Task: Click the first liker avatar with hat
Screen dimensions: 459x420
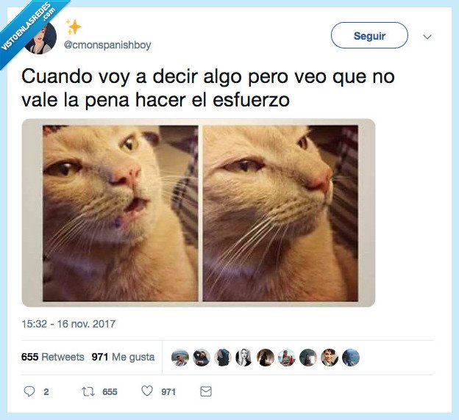Action: tap(180, 358)
